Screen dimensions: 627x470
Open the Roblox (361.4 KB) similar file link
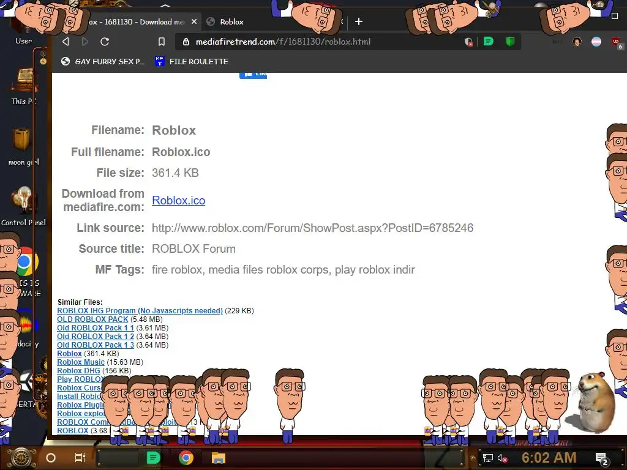coord(69,354)
